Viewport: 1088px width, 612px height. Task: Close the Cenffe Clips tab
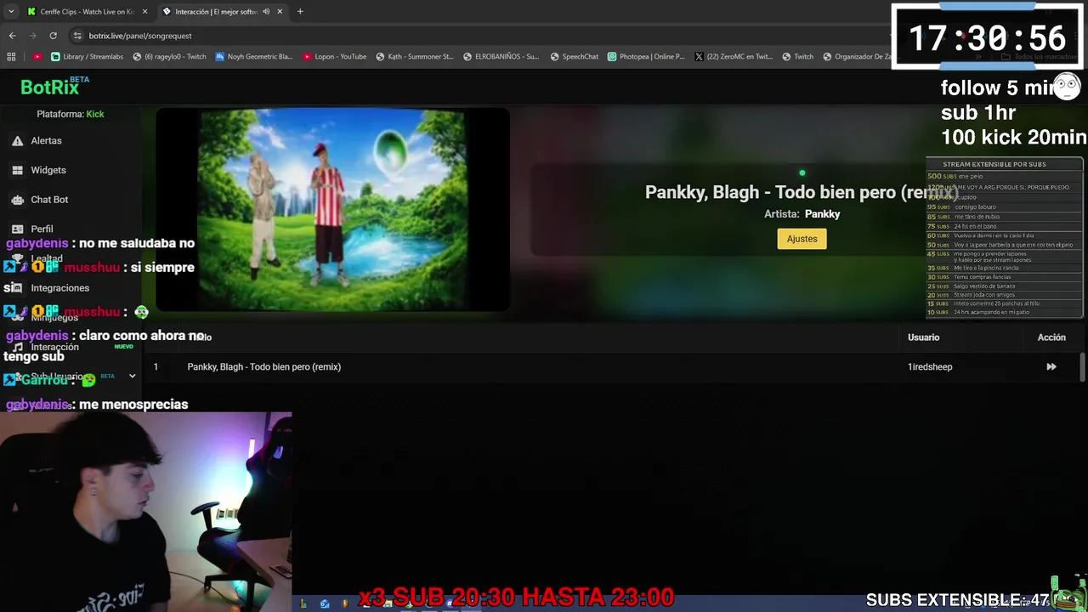(145, 12)
